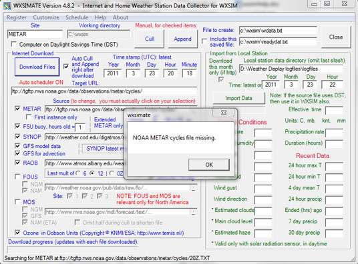
Task: Select the 6 hour multiple radio button
Action: point(78,173)
